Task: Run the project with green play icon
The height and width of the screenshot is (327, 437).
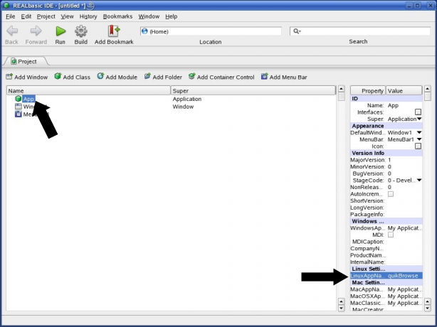Action: (60, 31)
